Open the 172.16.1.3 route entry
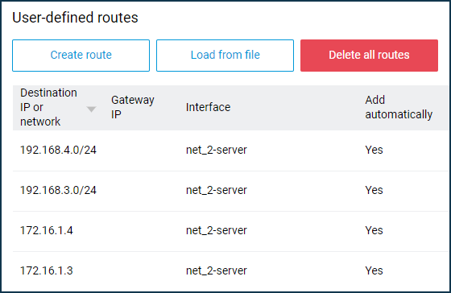451x293 pixels. coord(230,270)
